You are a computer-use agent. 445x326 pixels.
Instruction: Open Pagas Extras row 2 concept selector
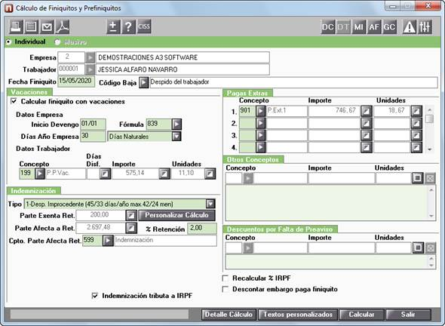260,123
